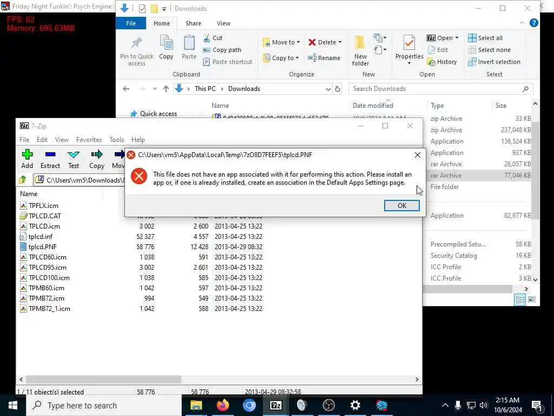The height and width of the screenshot is (416, 554).
Task: Show hidden system tray icons
Action: coord(445,405)
